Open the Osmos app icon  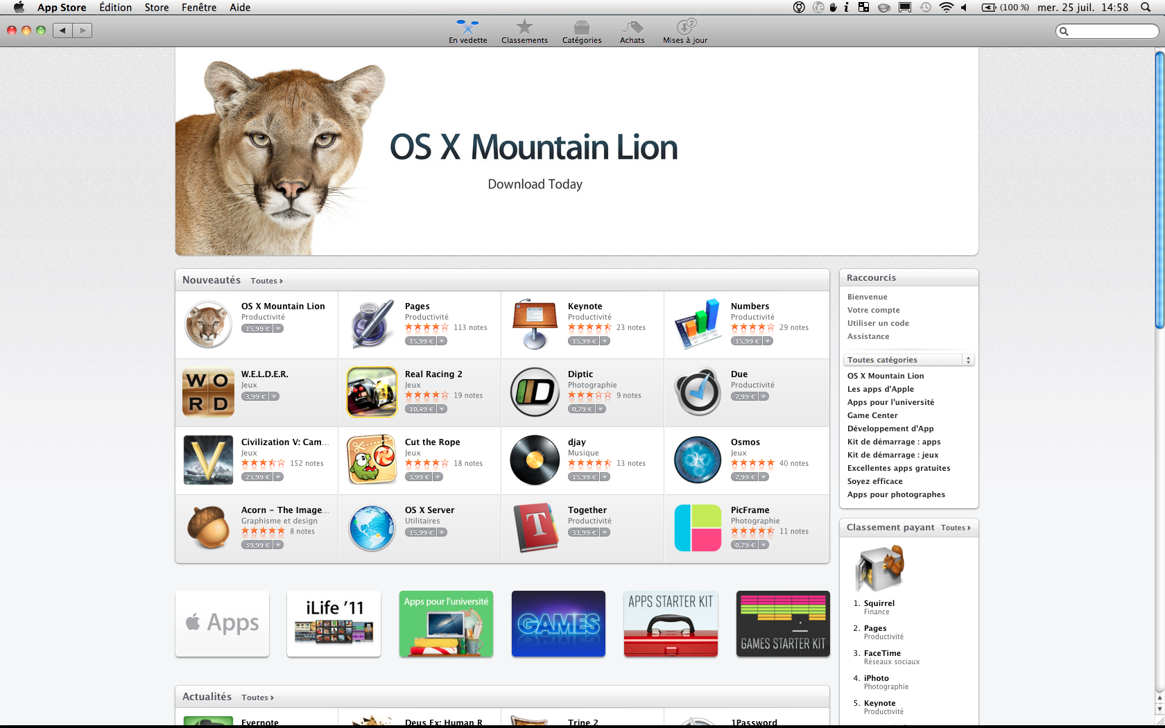pos(698,460)
